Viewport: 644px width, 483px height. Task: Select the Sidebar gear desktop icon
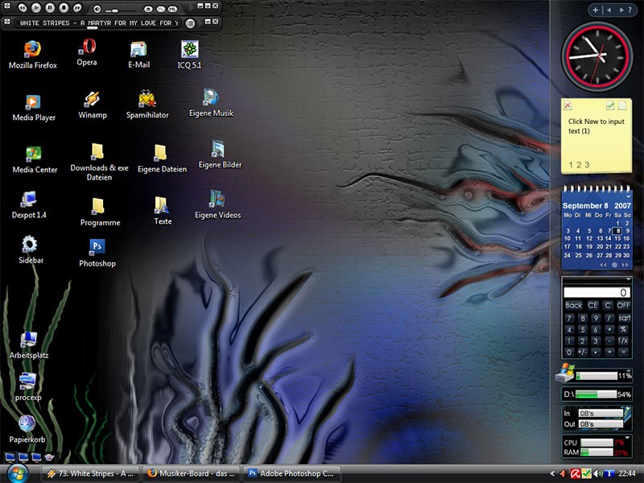[x=31, y=250]
